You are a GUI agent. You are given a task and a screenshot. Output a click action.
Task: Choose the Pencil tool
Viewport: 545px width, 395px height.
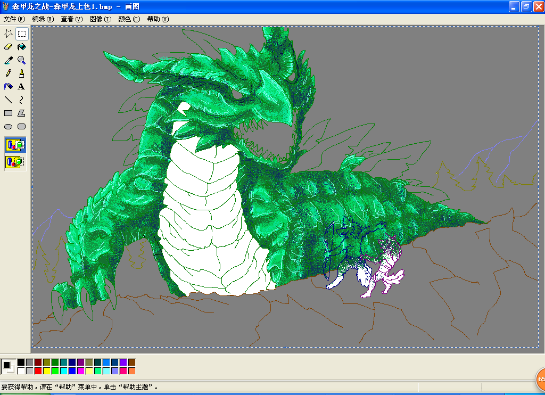tap(9, 73)
